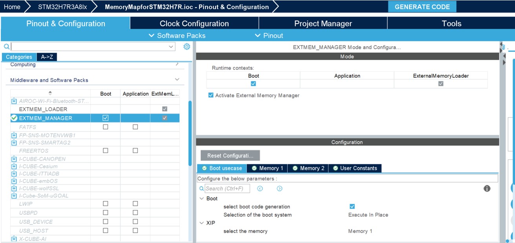Go to Home breadcrumb

[12, 7]
